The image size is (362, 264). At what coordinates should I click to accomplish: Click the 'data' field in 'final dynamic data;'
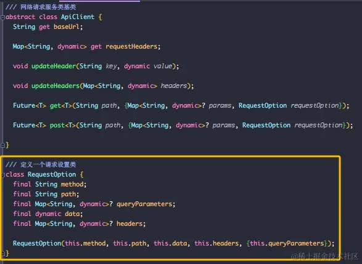coord(72,214)
